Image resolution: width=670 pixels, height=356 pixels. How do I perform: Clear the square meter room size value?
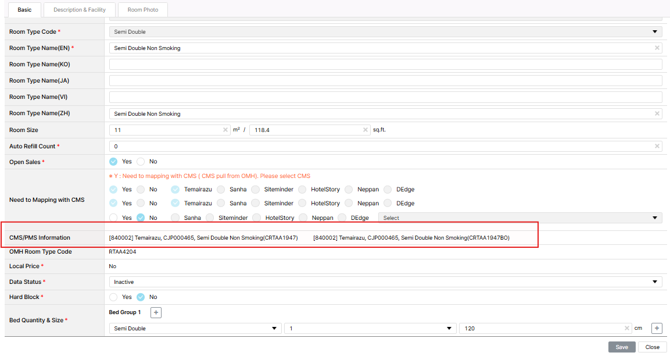[x=225, y=130]
